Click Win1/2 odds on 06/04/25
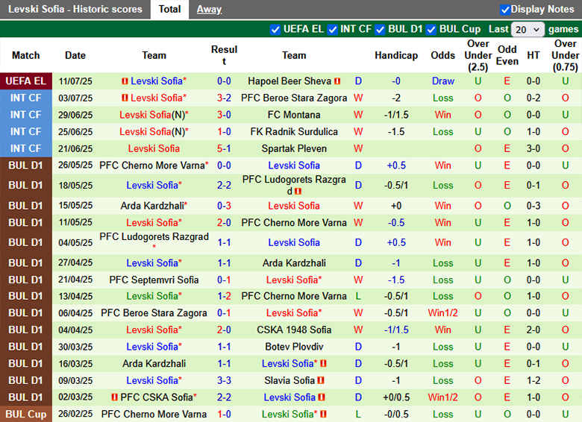This screenshot has width=582, height=422. click(x=442, y=312)
